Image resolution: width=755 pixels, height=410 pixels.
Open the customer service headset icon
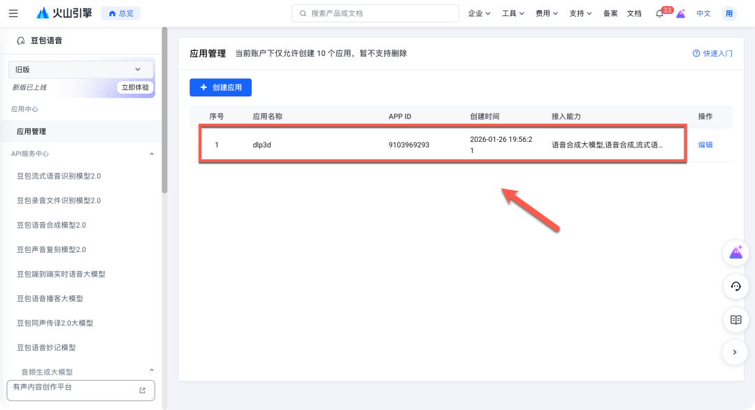click(735, 286)
